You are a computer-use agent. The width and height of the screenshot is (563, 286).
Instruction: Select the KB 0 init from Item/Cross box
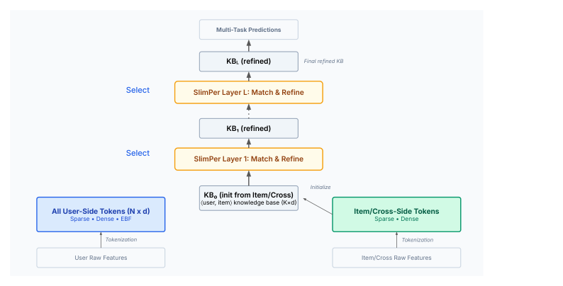[x=248, y=198]
